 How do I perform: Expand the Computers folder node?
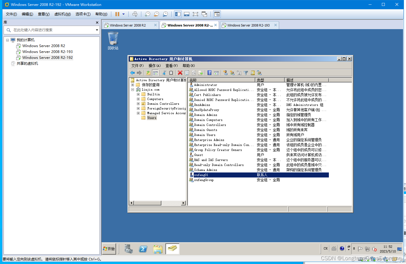138,99
